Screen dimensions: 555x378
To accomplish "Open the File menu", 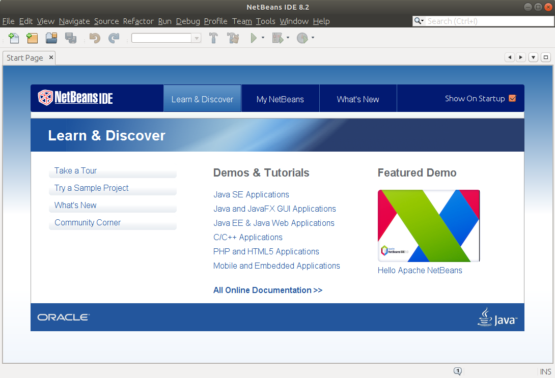I will pos(9,21).
